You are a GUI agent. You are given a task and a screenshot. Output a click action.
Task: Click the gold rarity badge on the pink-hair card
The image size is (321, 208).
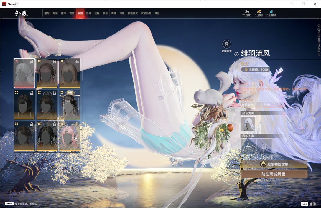point(62,124)
